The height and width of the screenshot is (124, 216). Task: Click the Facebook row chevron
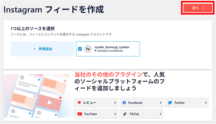(x=160, y=103)
